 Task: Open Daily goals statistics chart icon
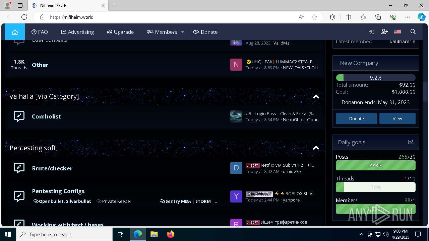(411, 142)
